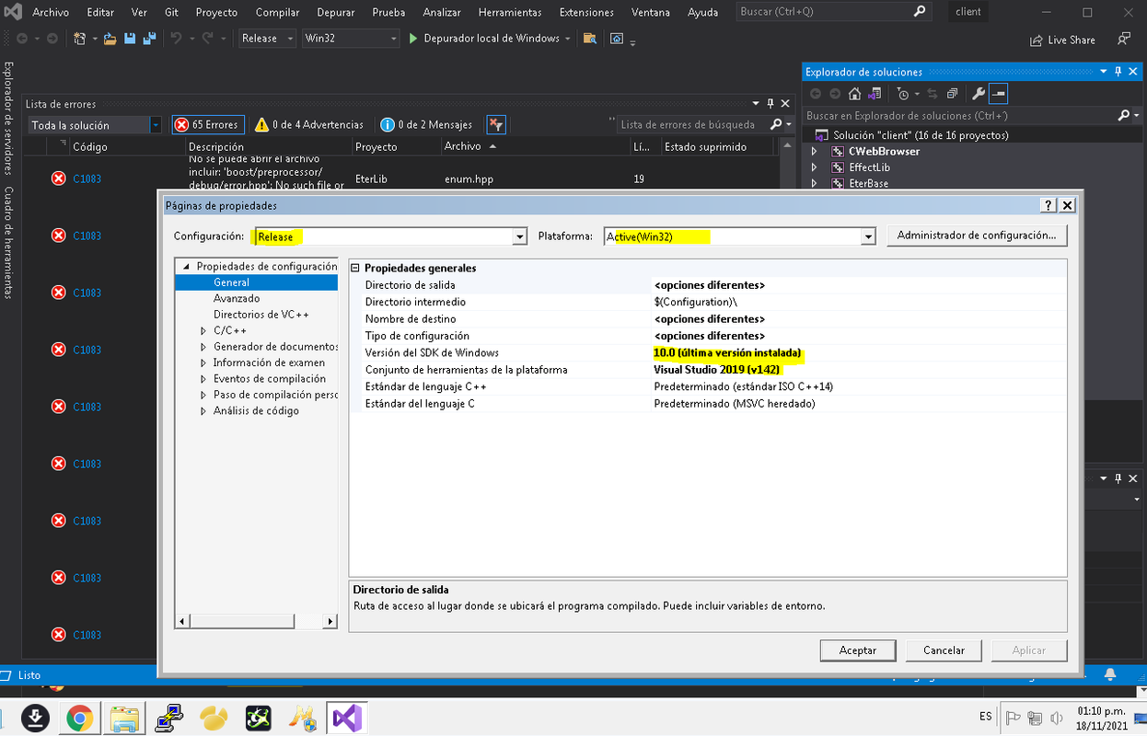Open the toolbar Win32 platform dropdown
Screen dimensions: 1147x736
(351, 39)
